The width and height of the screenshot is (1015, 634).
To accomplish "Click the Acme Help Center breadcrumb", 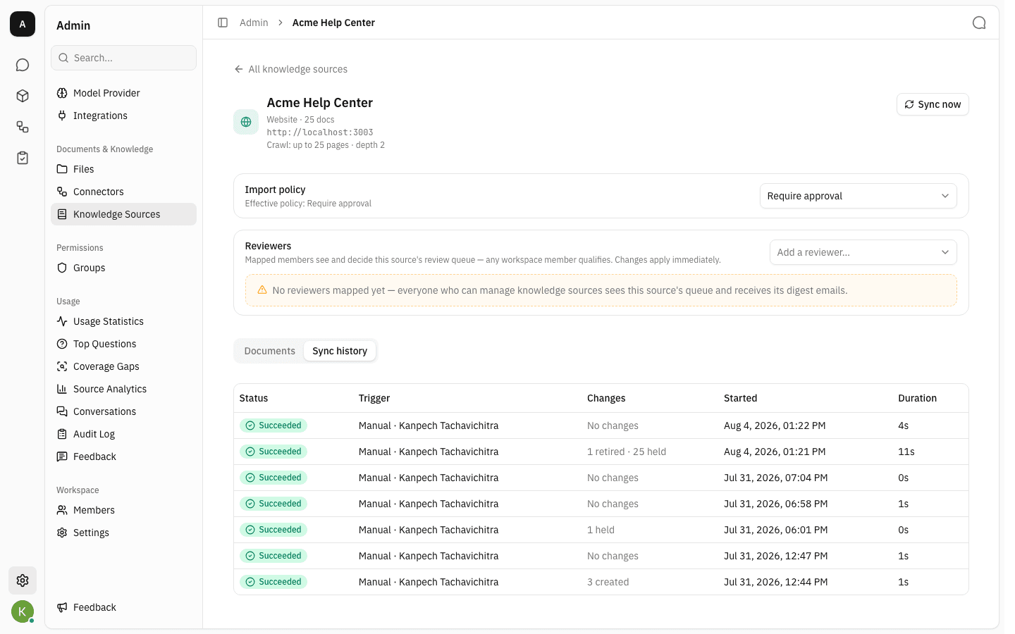I will point(333,23).
